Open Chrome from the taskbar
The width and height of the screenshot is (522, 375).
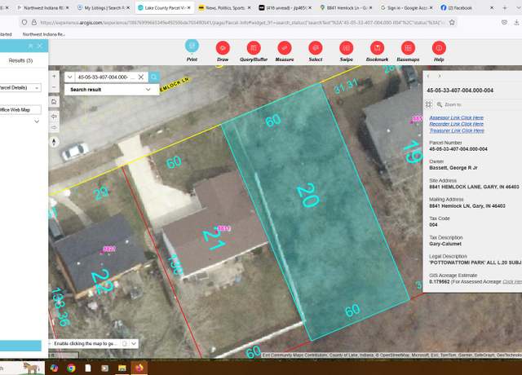click(x=71, y=368)
